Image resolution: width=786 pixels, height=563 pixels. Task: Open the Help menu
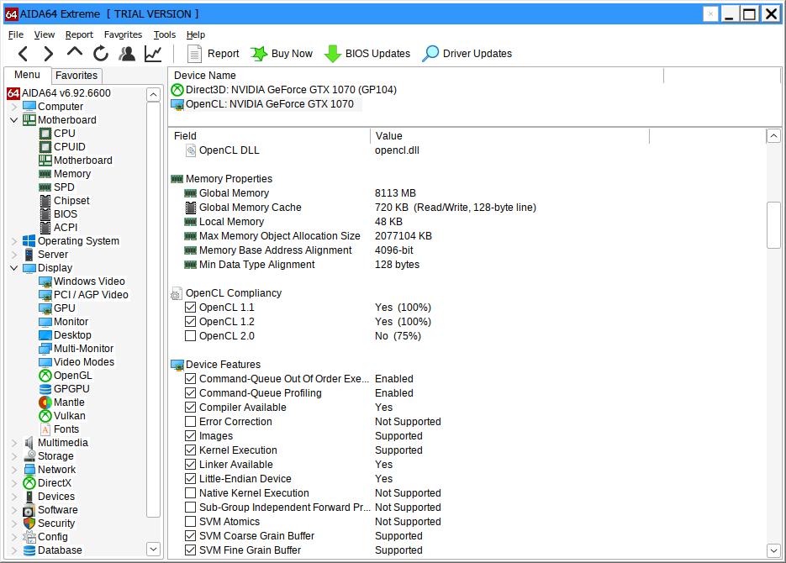click(x=196, y=34)
